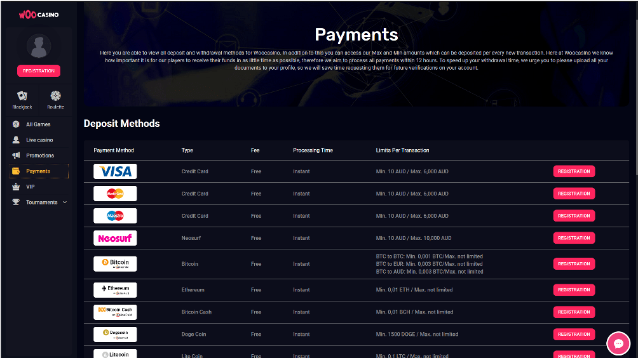
Task: Click the Tournaments trophy icon
Action: 16,202
